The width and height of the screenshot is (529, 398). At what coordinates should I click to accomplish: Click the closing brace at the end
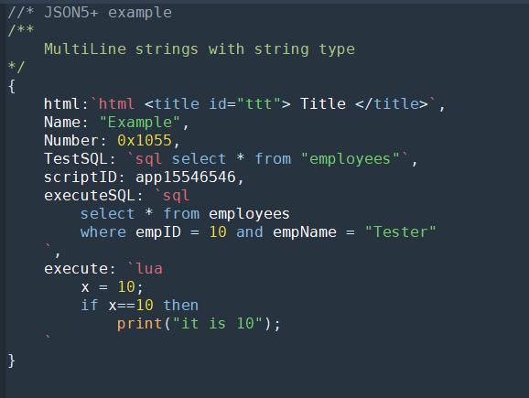12,360
